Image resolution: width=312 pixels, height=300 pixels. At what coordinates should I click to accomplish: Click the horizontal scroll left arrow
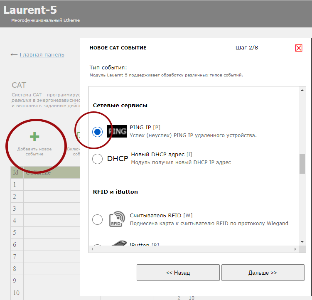(x=93, y=249)
